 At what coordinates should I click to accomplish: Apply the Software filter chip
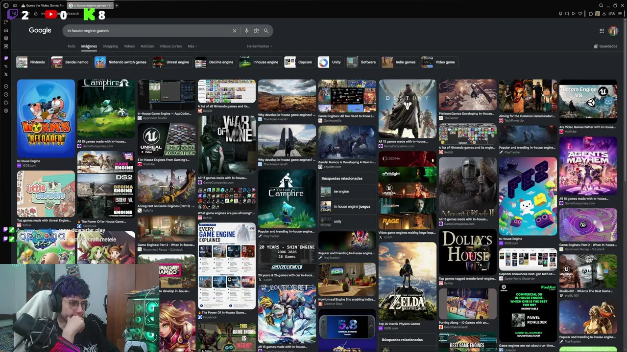tap(362, 62)
